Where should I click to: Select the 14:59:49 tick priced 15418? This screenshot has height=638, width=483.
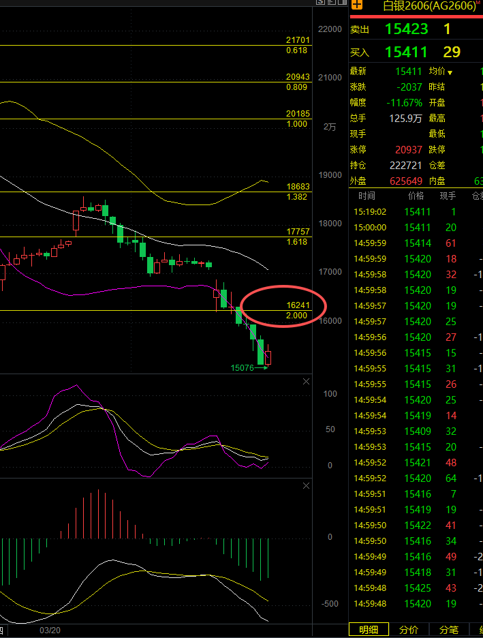click(x=416, y=573)
